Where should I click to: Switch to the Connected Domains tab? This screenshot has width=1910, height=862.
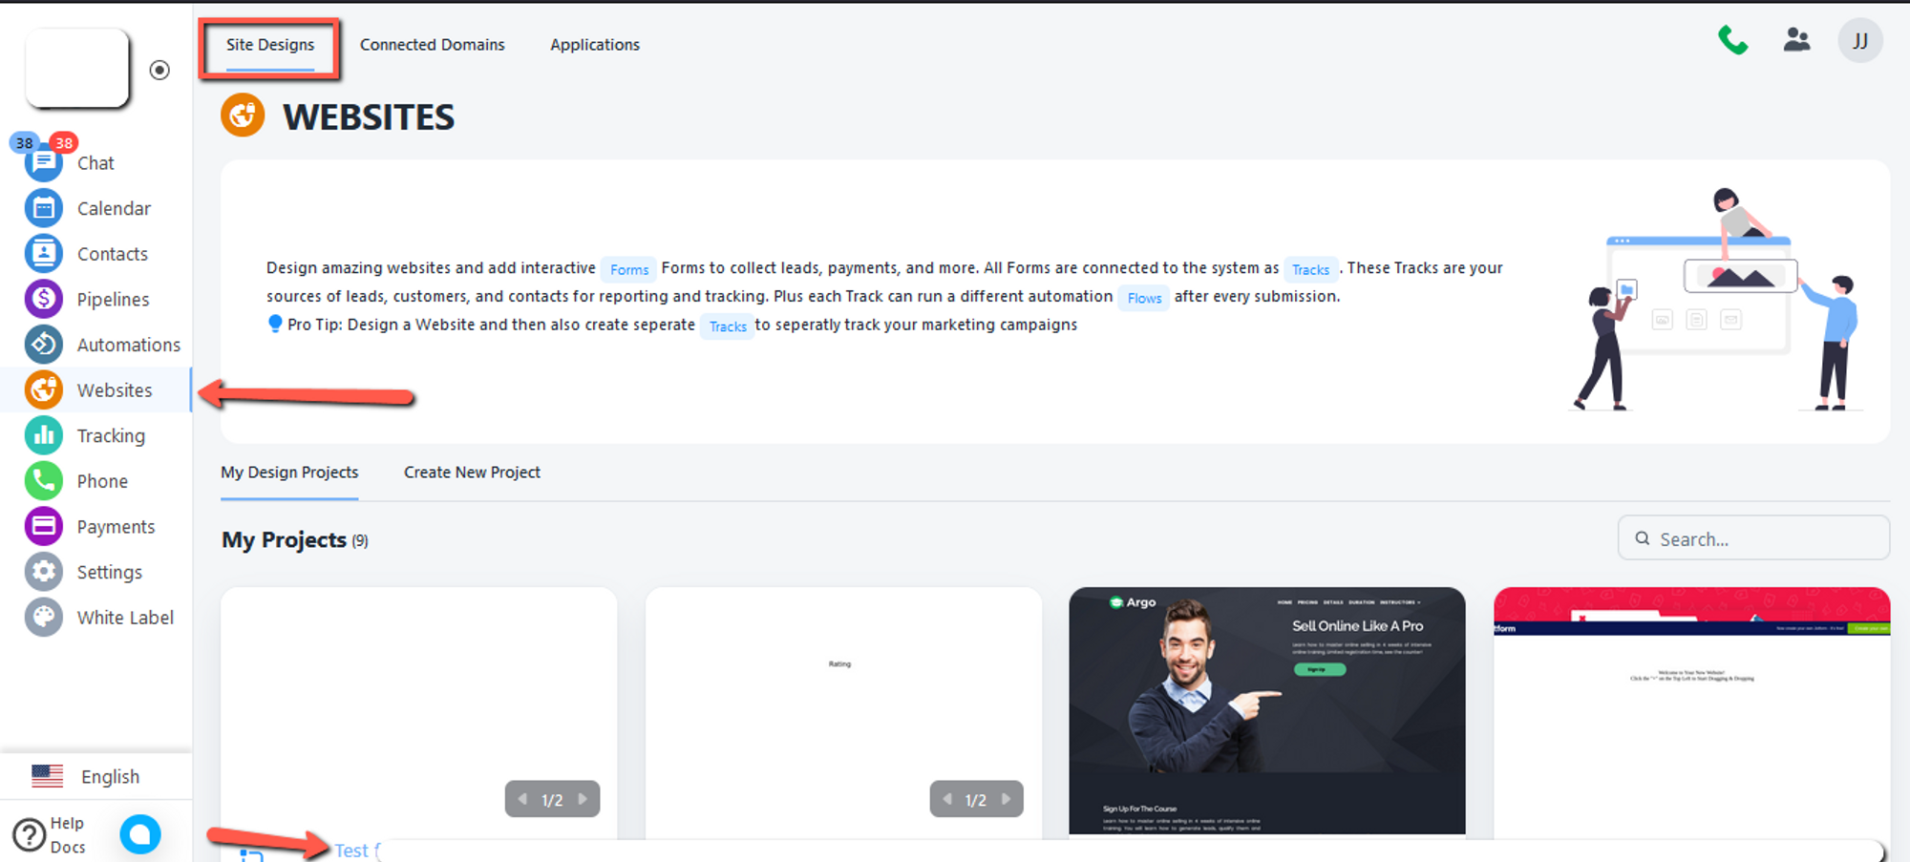pyautogui.click(x=432, y=45)
